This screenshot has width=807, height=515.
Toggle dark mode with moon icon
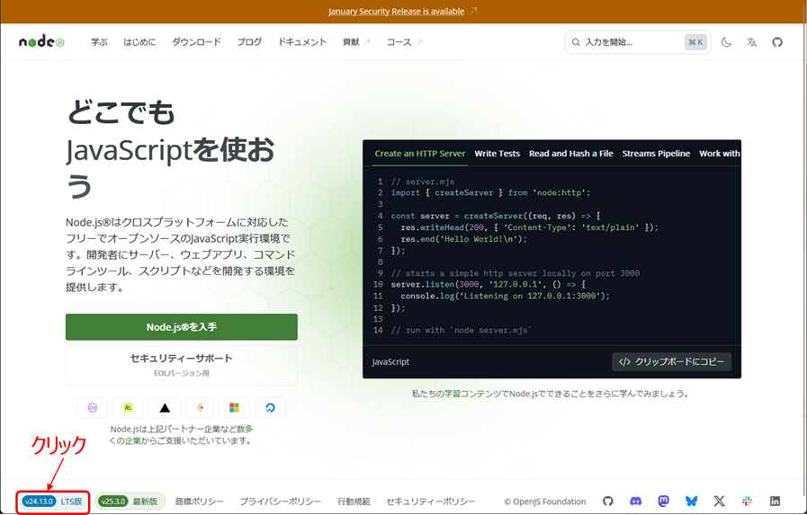[x=727, y=42]
